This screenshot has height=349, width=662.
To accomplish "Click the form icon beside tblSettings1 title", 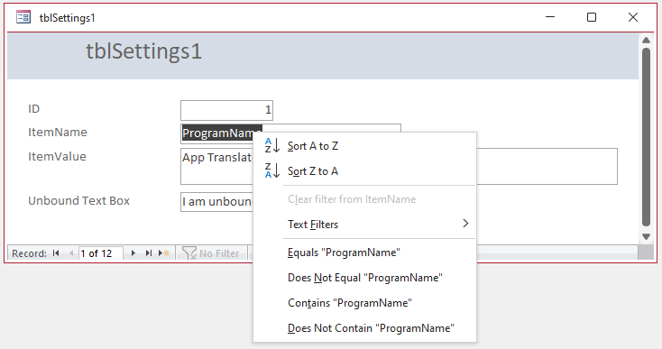I will (23, 17).
